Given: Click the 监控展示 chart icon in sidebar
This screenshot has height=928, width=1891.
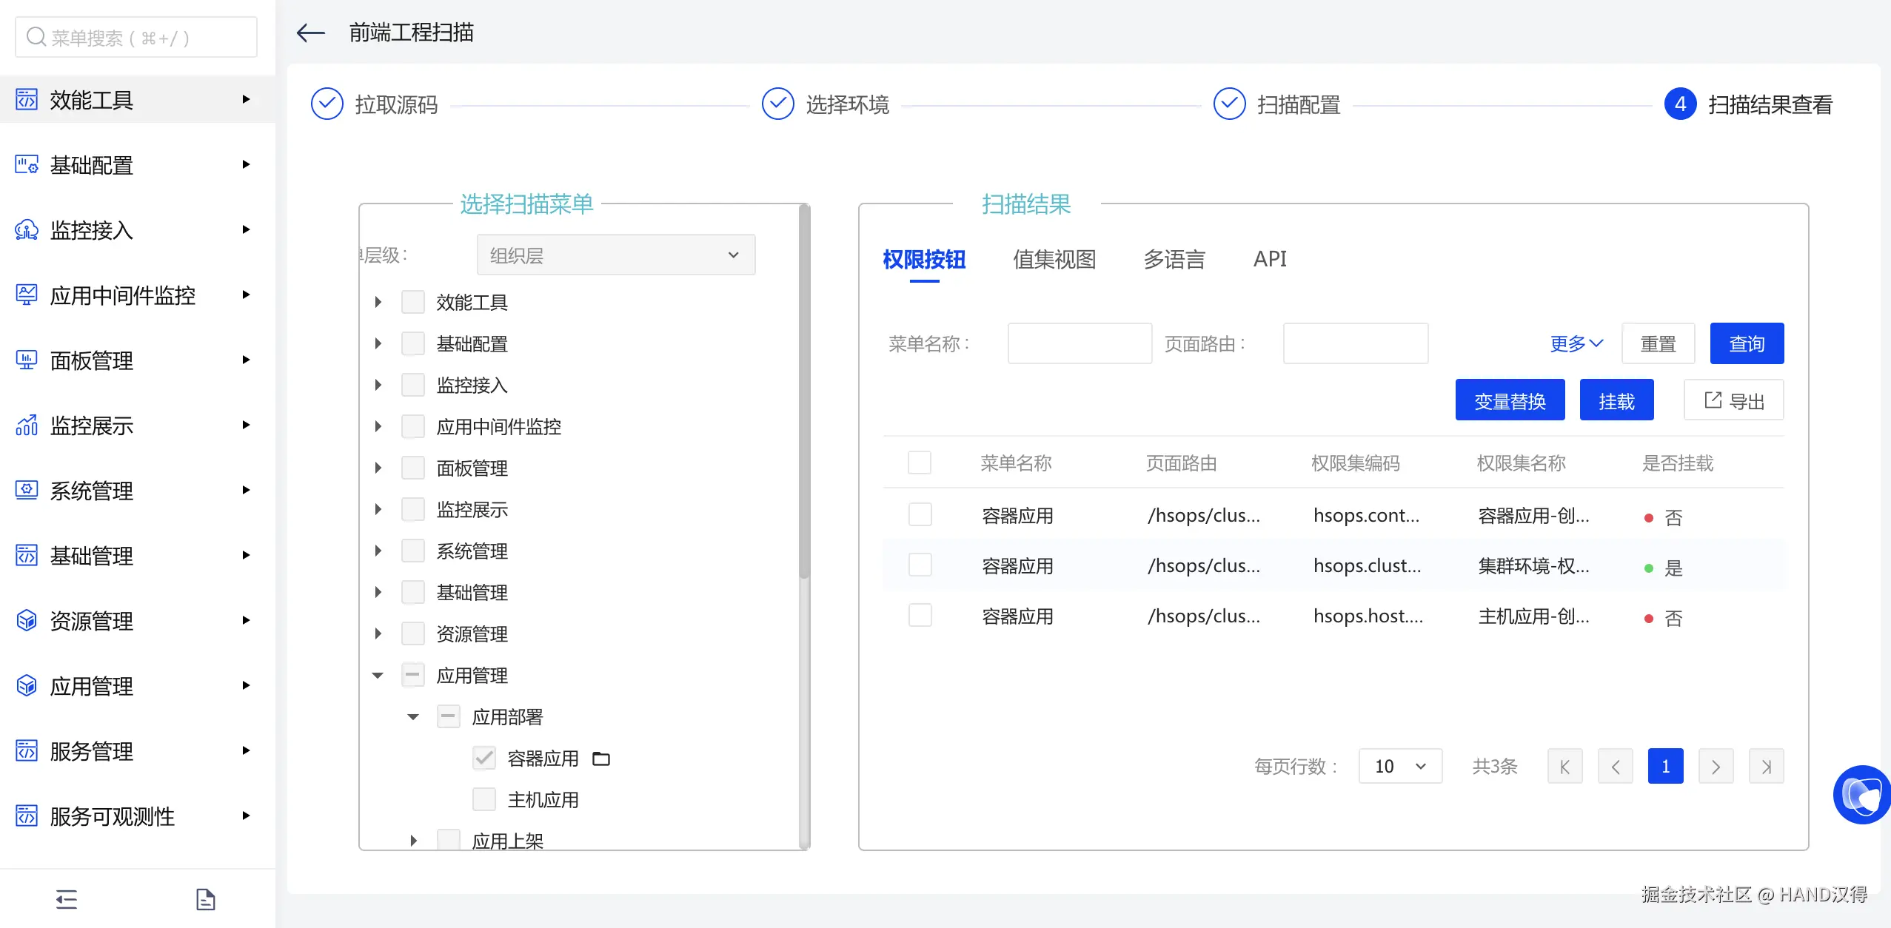Looking at the screenshot, I should [27, 426].
